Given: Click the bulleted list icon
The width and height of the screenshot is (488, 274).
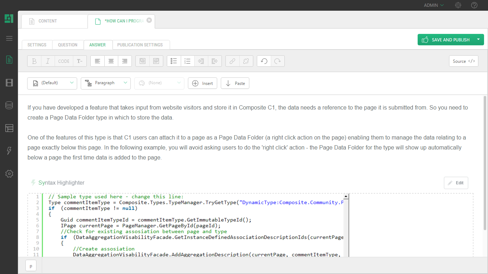Looking at the screenshot, I should tap(174, 61).
